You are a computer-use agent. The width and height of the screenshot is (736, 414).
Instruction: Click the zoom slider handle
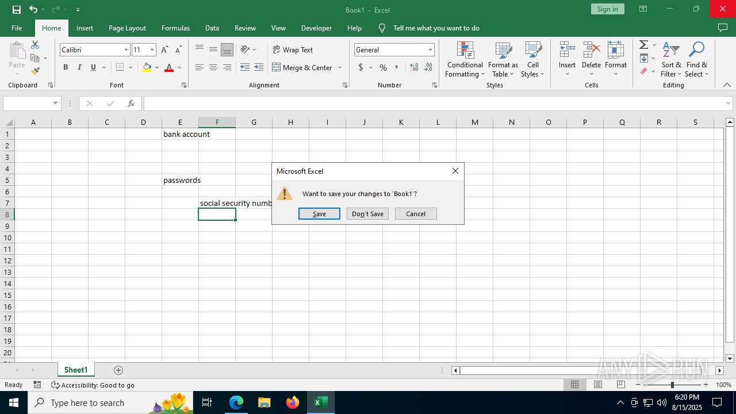pyautogui.click(x=672, y=385)
